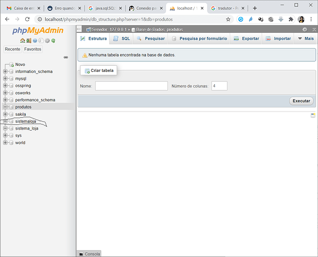318x257 pixels.
Task: Switch to the SQL tab
Action: coord(121,39)
